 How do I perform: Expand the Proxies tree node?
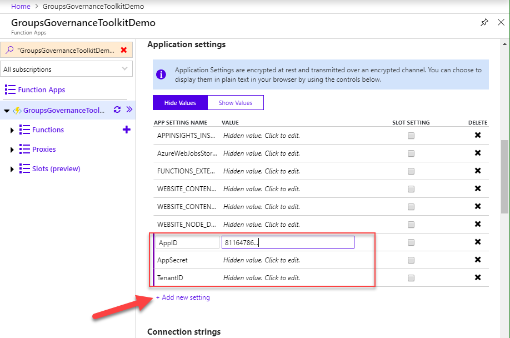pyautogui.click(x=12, y=150)
